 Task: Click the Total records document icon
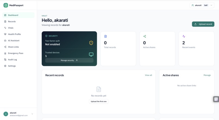105,36
